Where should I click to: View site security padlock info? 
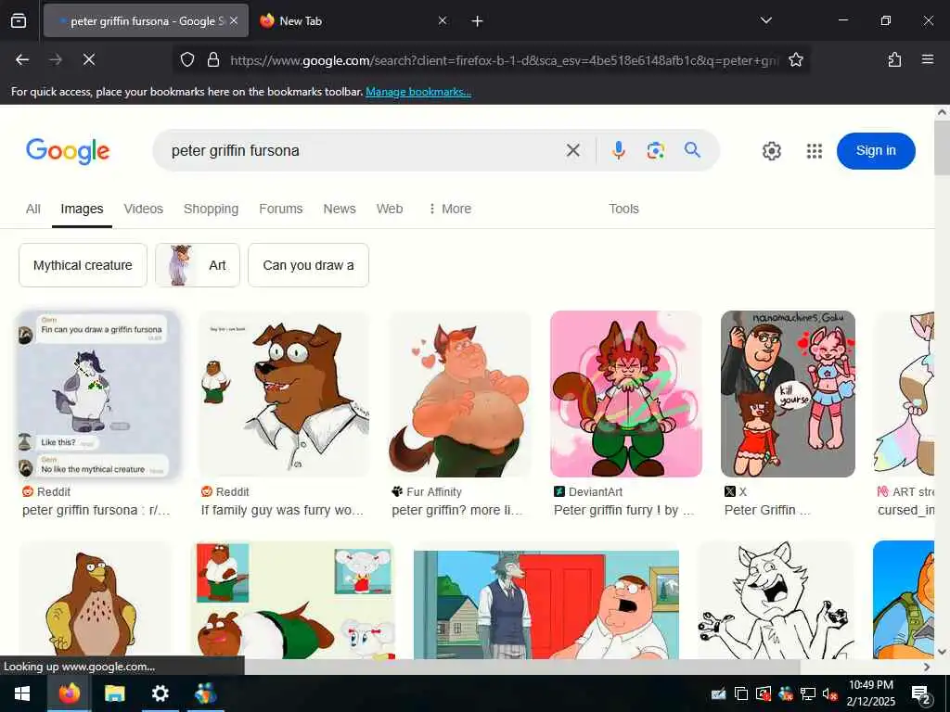[212, 59]
